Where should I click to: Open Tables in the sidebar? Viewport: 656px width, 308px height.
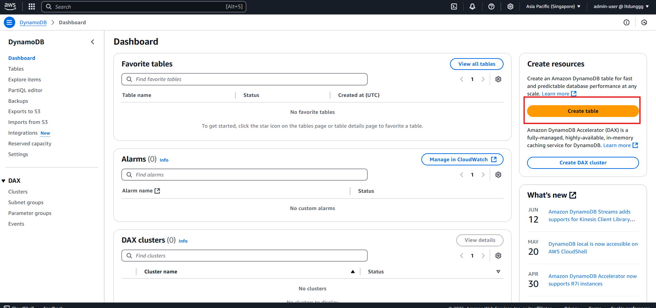coord(16,69)
